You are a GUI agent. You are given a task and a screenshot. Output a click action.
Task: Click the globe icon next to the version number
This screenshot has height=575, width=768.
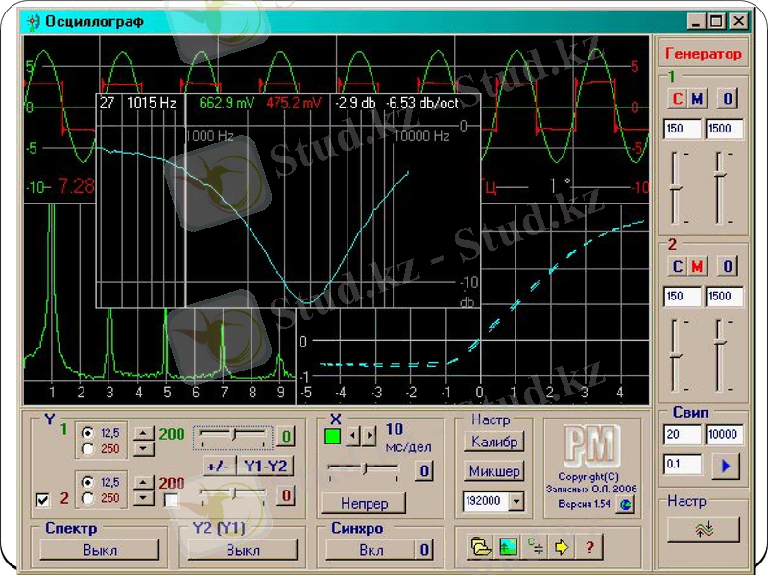(x=623, y=504)
